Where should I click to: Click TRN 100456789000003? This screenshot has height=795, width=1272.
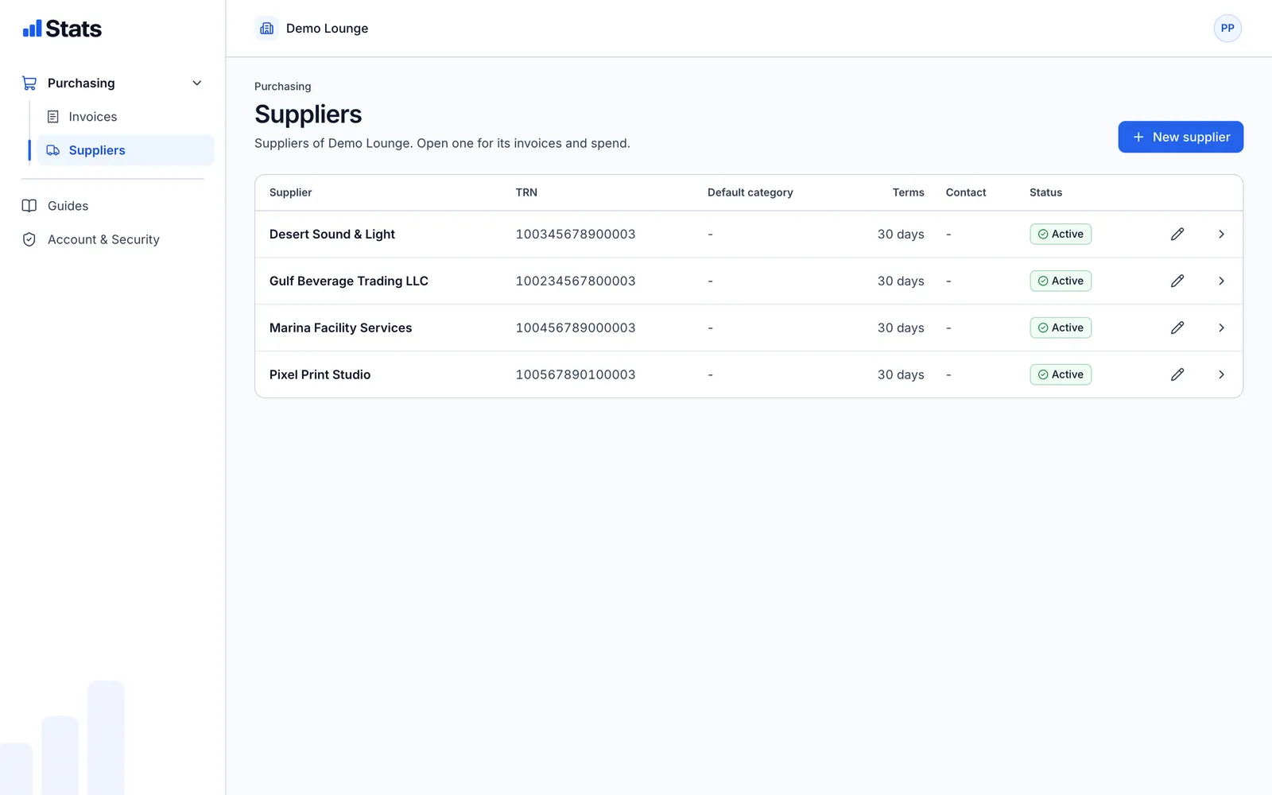pyautogui.click(x=576, y=328)
